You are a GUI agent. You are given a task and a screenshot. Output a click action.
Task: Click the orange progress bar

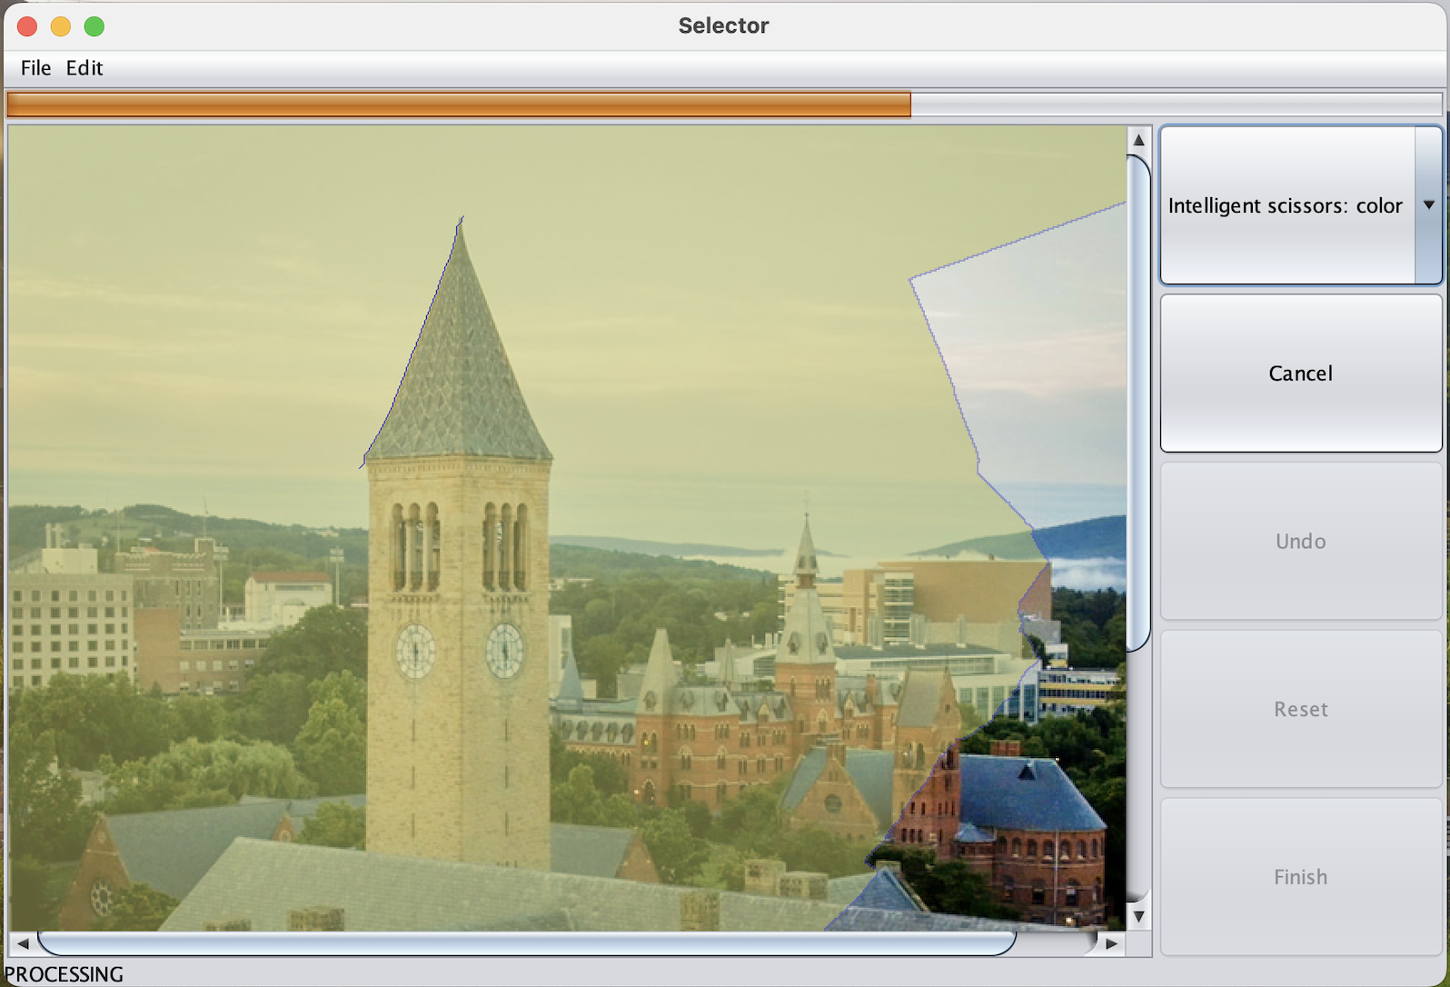(459, 105)
